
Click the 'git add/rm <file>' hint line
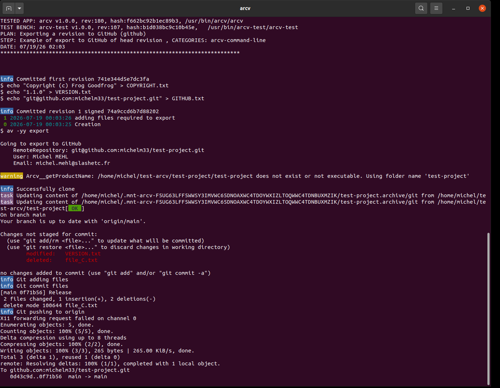tap(105, 241)
